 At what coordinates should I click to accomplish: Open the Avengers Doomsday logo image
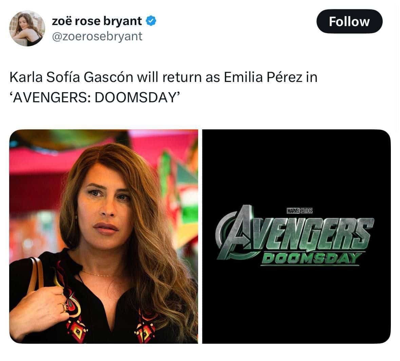(x=297, y=236)
